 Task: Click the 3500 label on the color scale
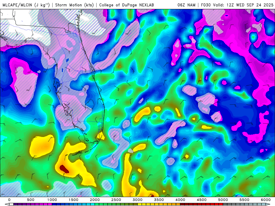point(159,200)
